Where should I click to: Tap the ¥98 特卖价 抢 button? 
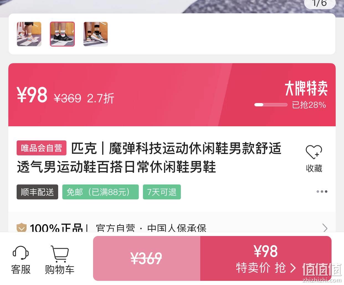pyautogui.click(x=266, y=258)
